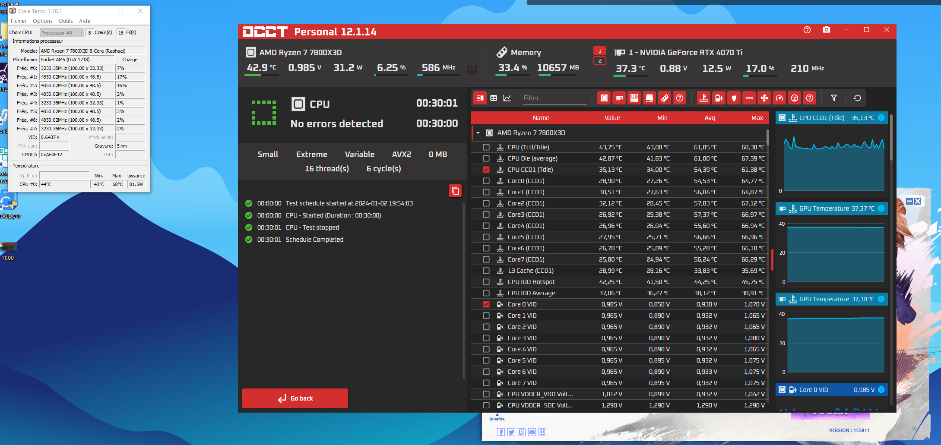Toggle the motherboard sensor filter icon

634,98
